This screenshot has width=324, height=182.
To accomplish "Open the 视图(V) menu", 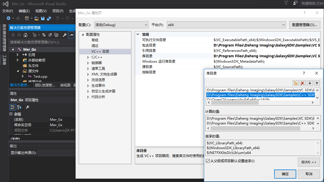I will [41, 11].
